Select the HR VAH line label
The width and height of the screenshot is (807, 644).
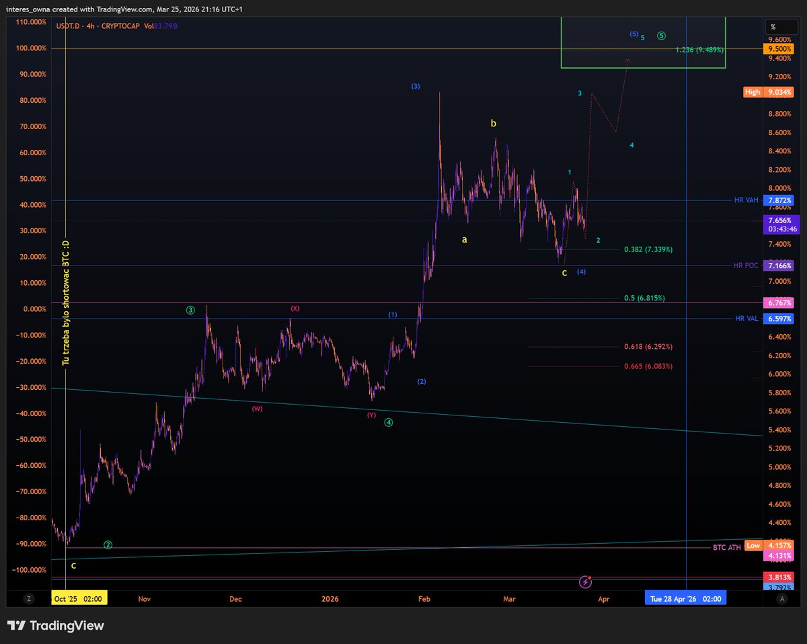pyautogui.click(x=746, y=200)
